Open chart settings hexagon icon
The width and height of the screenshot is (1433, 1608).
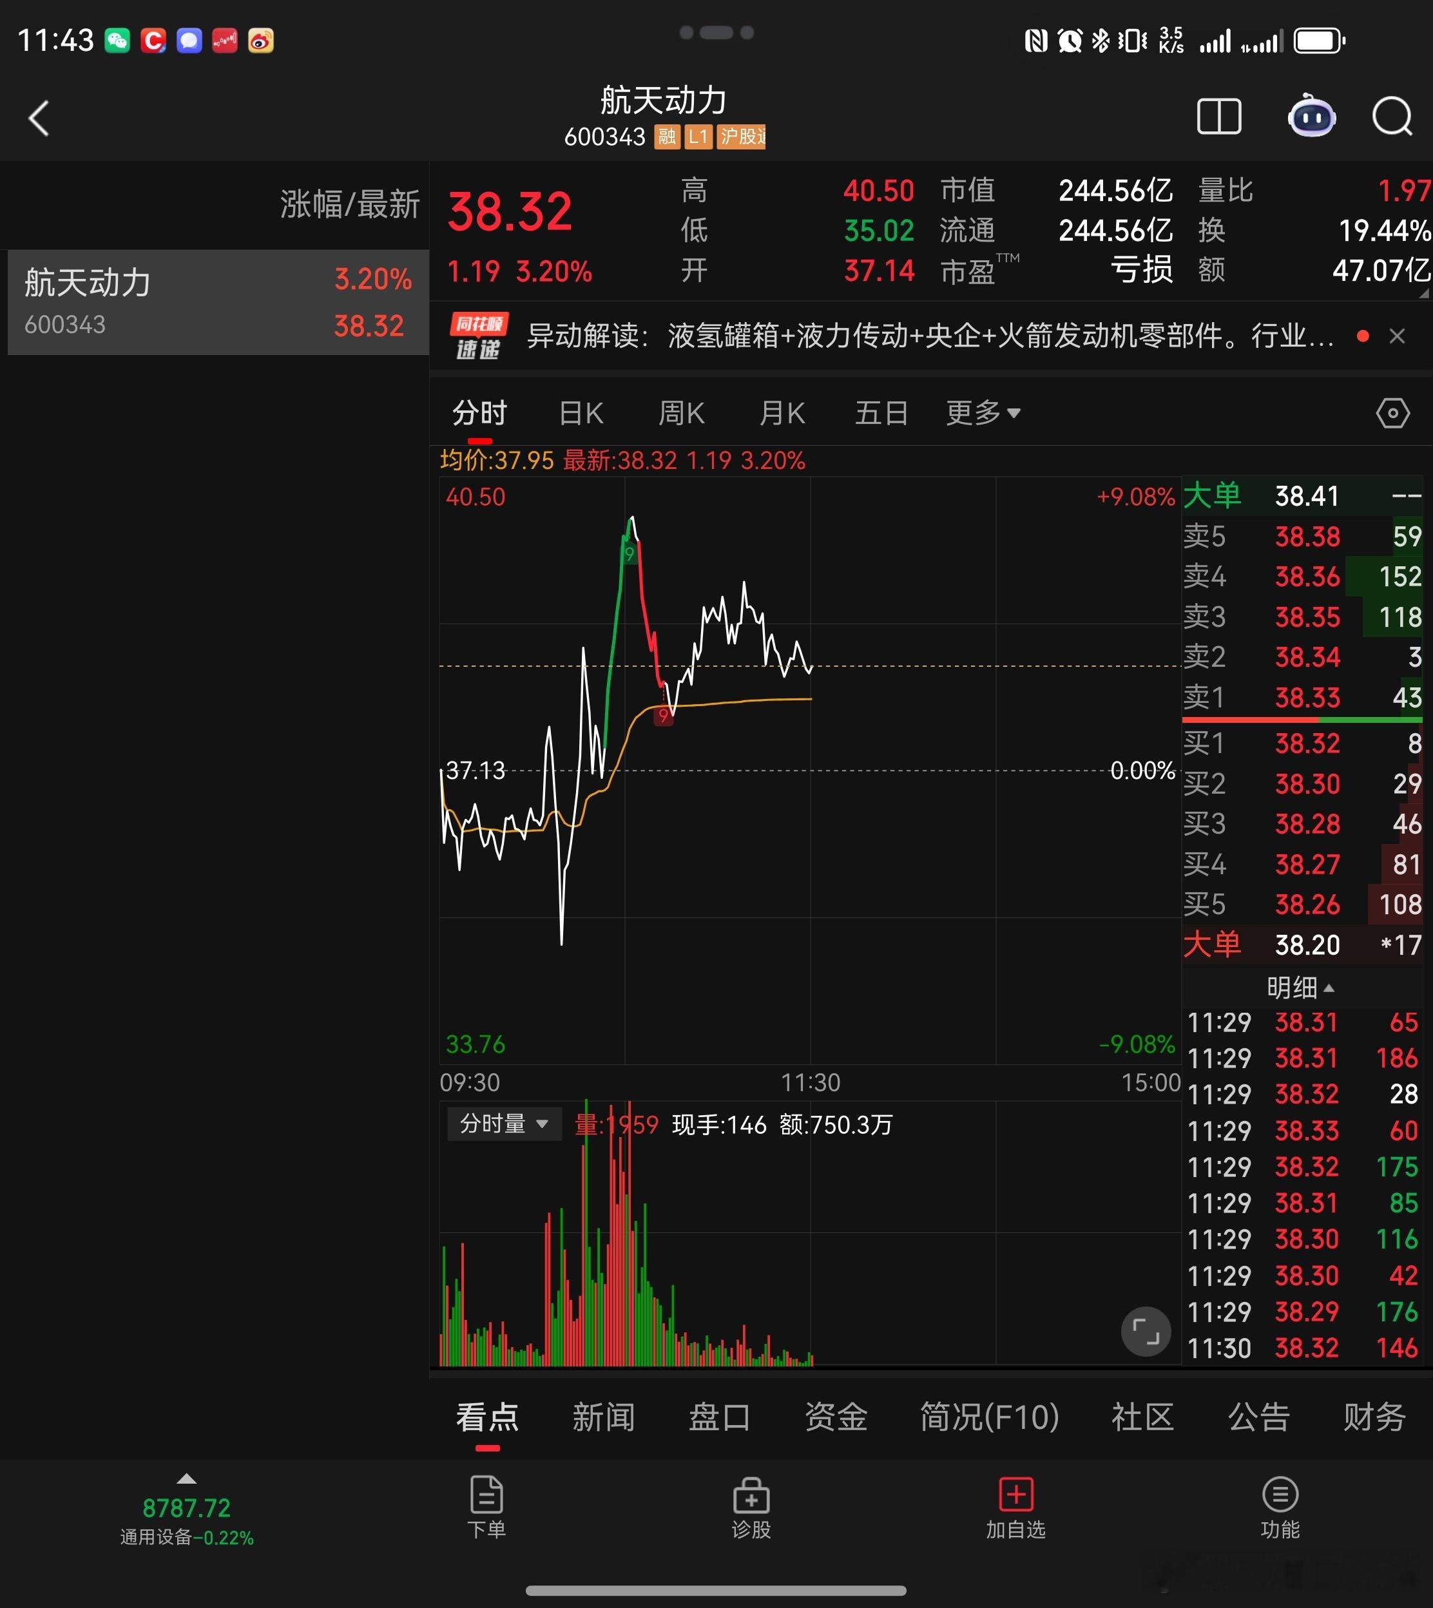(x=1392, y=413)
